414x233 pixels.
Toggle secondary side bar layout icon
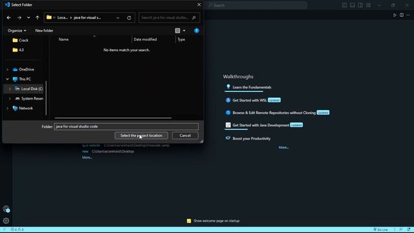[x=360, y=5]
